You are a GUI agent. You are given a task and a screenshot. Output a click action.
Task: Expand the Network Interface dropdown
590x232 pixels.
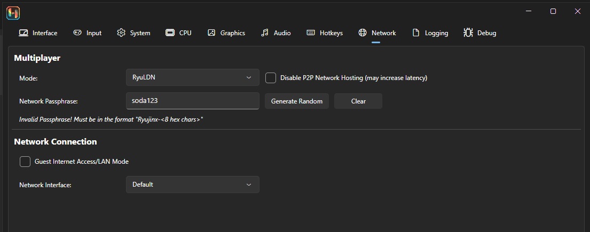[x=193, y=185]
